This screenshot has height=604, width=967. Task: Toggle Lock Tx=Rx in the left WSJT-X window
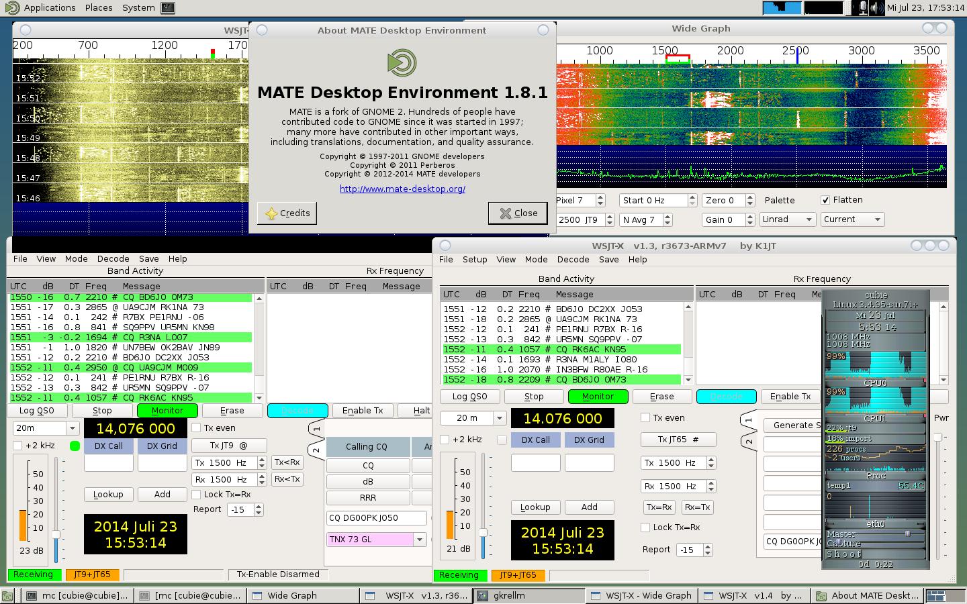point(197,495)
